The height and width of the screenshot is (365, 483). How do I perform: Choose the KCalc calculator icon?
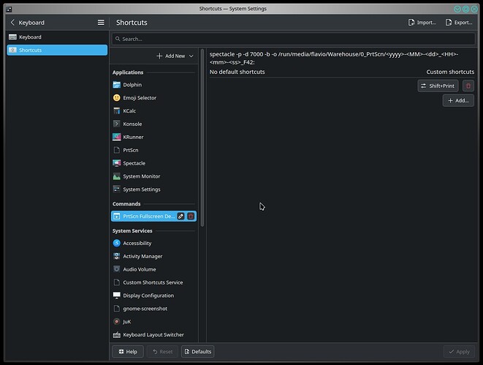(x=116, y=110)
